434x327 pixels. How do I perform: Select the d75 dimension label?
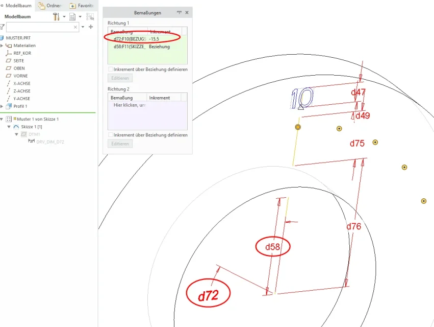coord(357,144)
